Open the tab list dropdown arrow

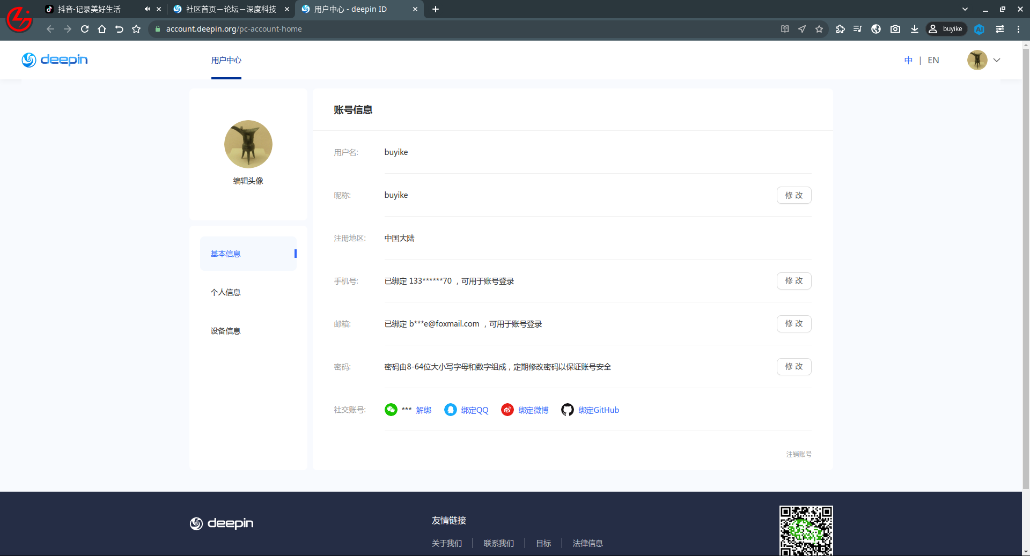[x=965, y=9]
